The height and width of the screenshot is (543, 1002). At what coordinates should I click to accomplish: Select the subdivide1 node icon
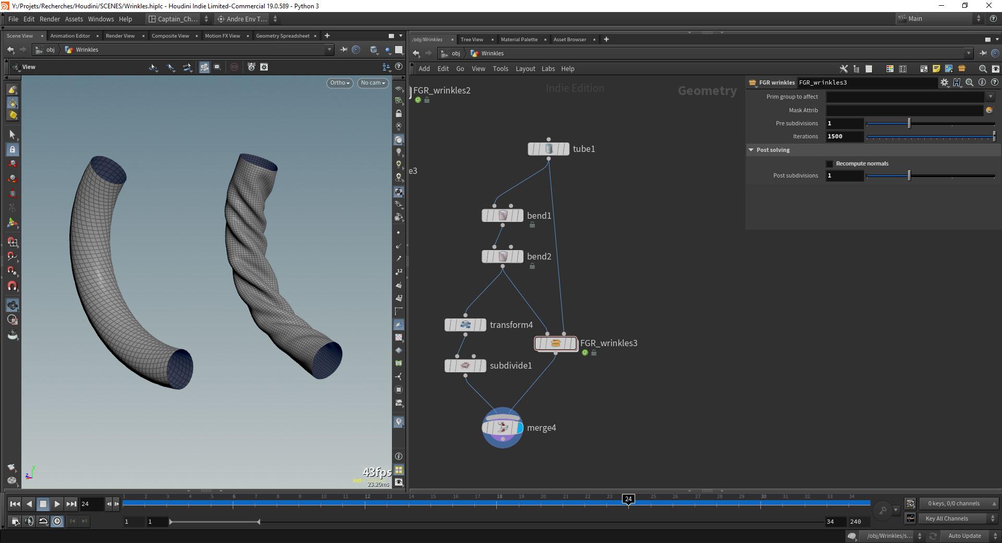[466, 366]
